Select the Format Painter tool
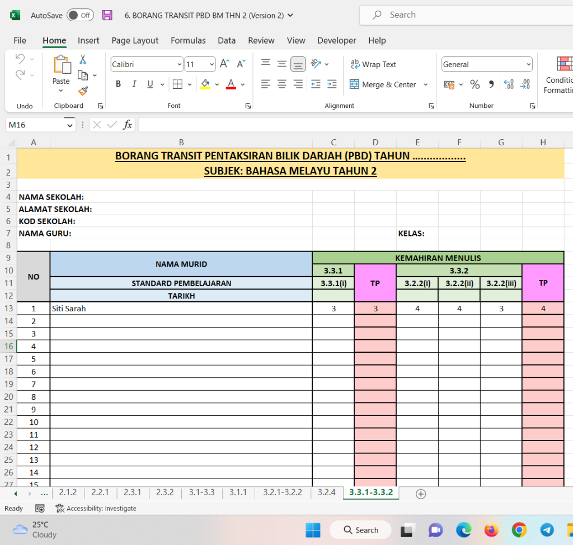This screenshot has height=545, width=573. tap(82, 91)
